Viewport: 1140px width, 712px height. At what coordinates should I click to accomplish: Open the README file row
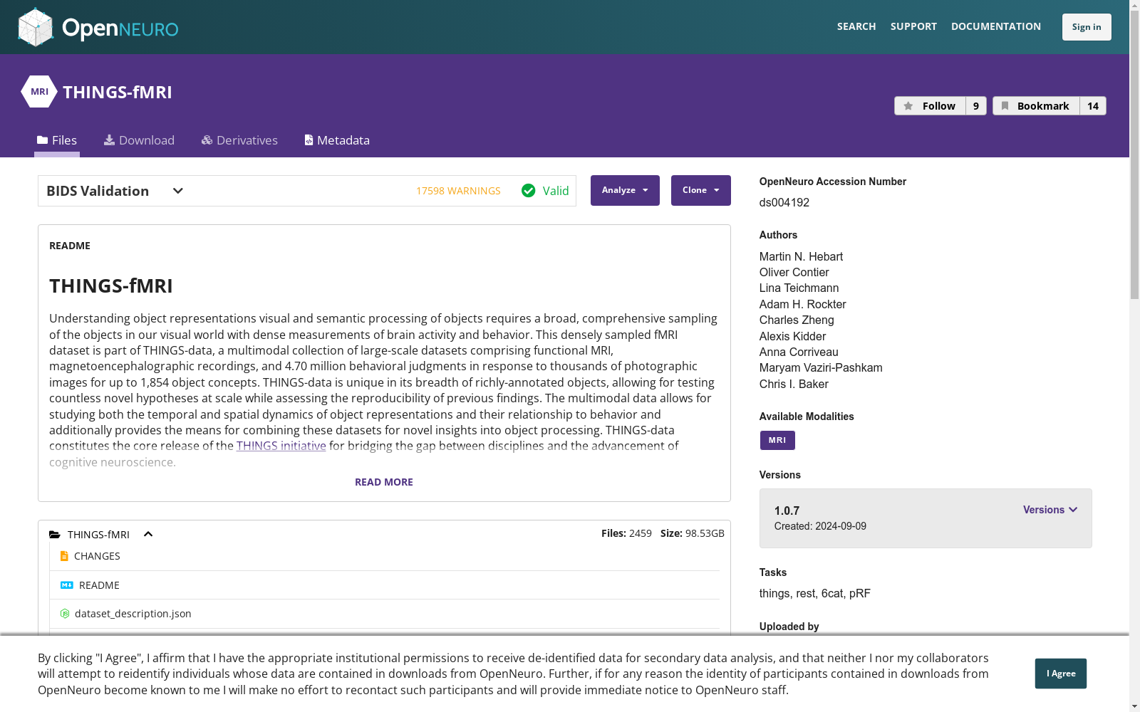click(385, 585)
